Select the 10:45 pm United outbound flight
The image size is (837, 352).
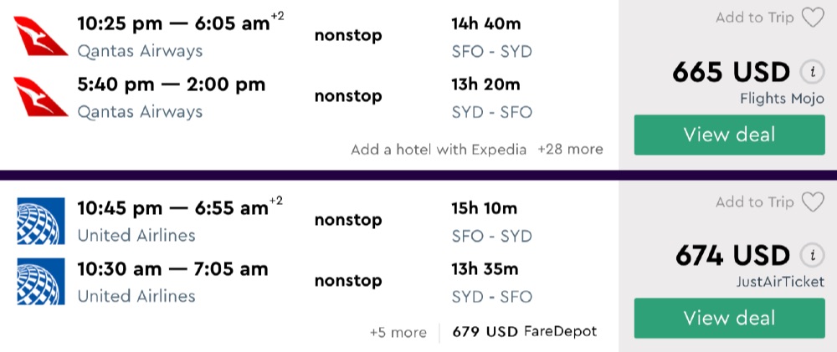point(173,208)
